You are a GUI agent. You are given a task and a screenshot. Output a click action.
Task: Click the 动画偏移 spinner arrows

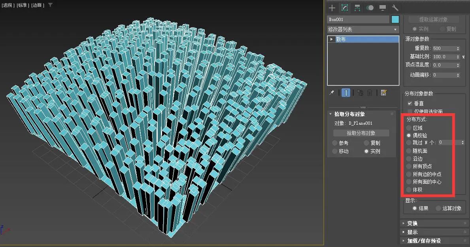pyautogui.click(x=458, y=75)
